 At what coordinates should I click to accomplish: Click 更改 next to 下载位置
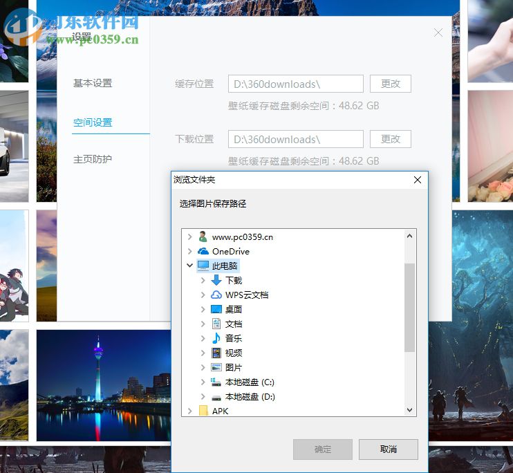(x=391, y=139)
